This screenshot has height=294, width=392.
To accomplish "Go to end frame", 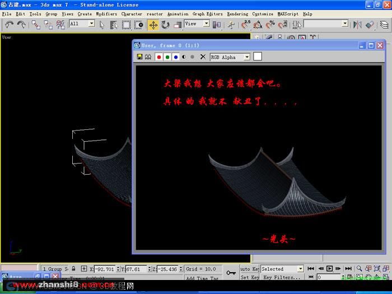I will [x=348, y=268].
